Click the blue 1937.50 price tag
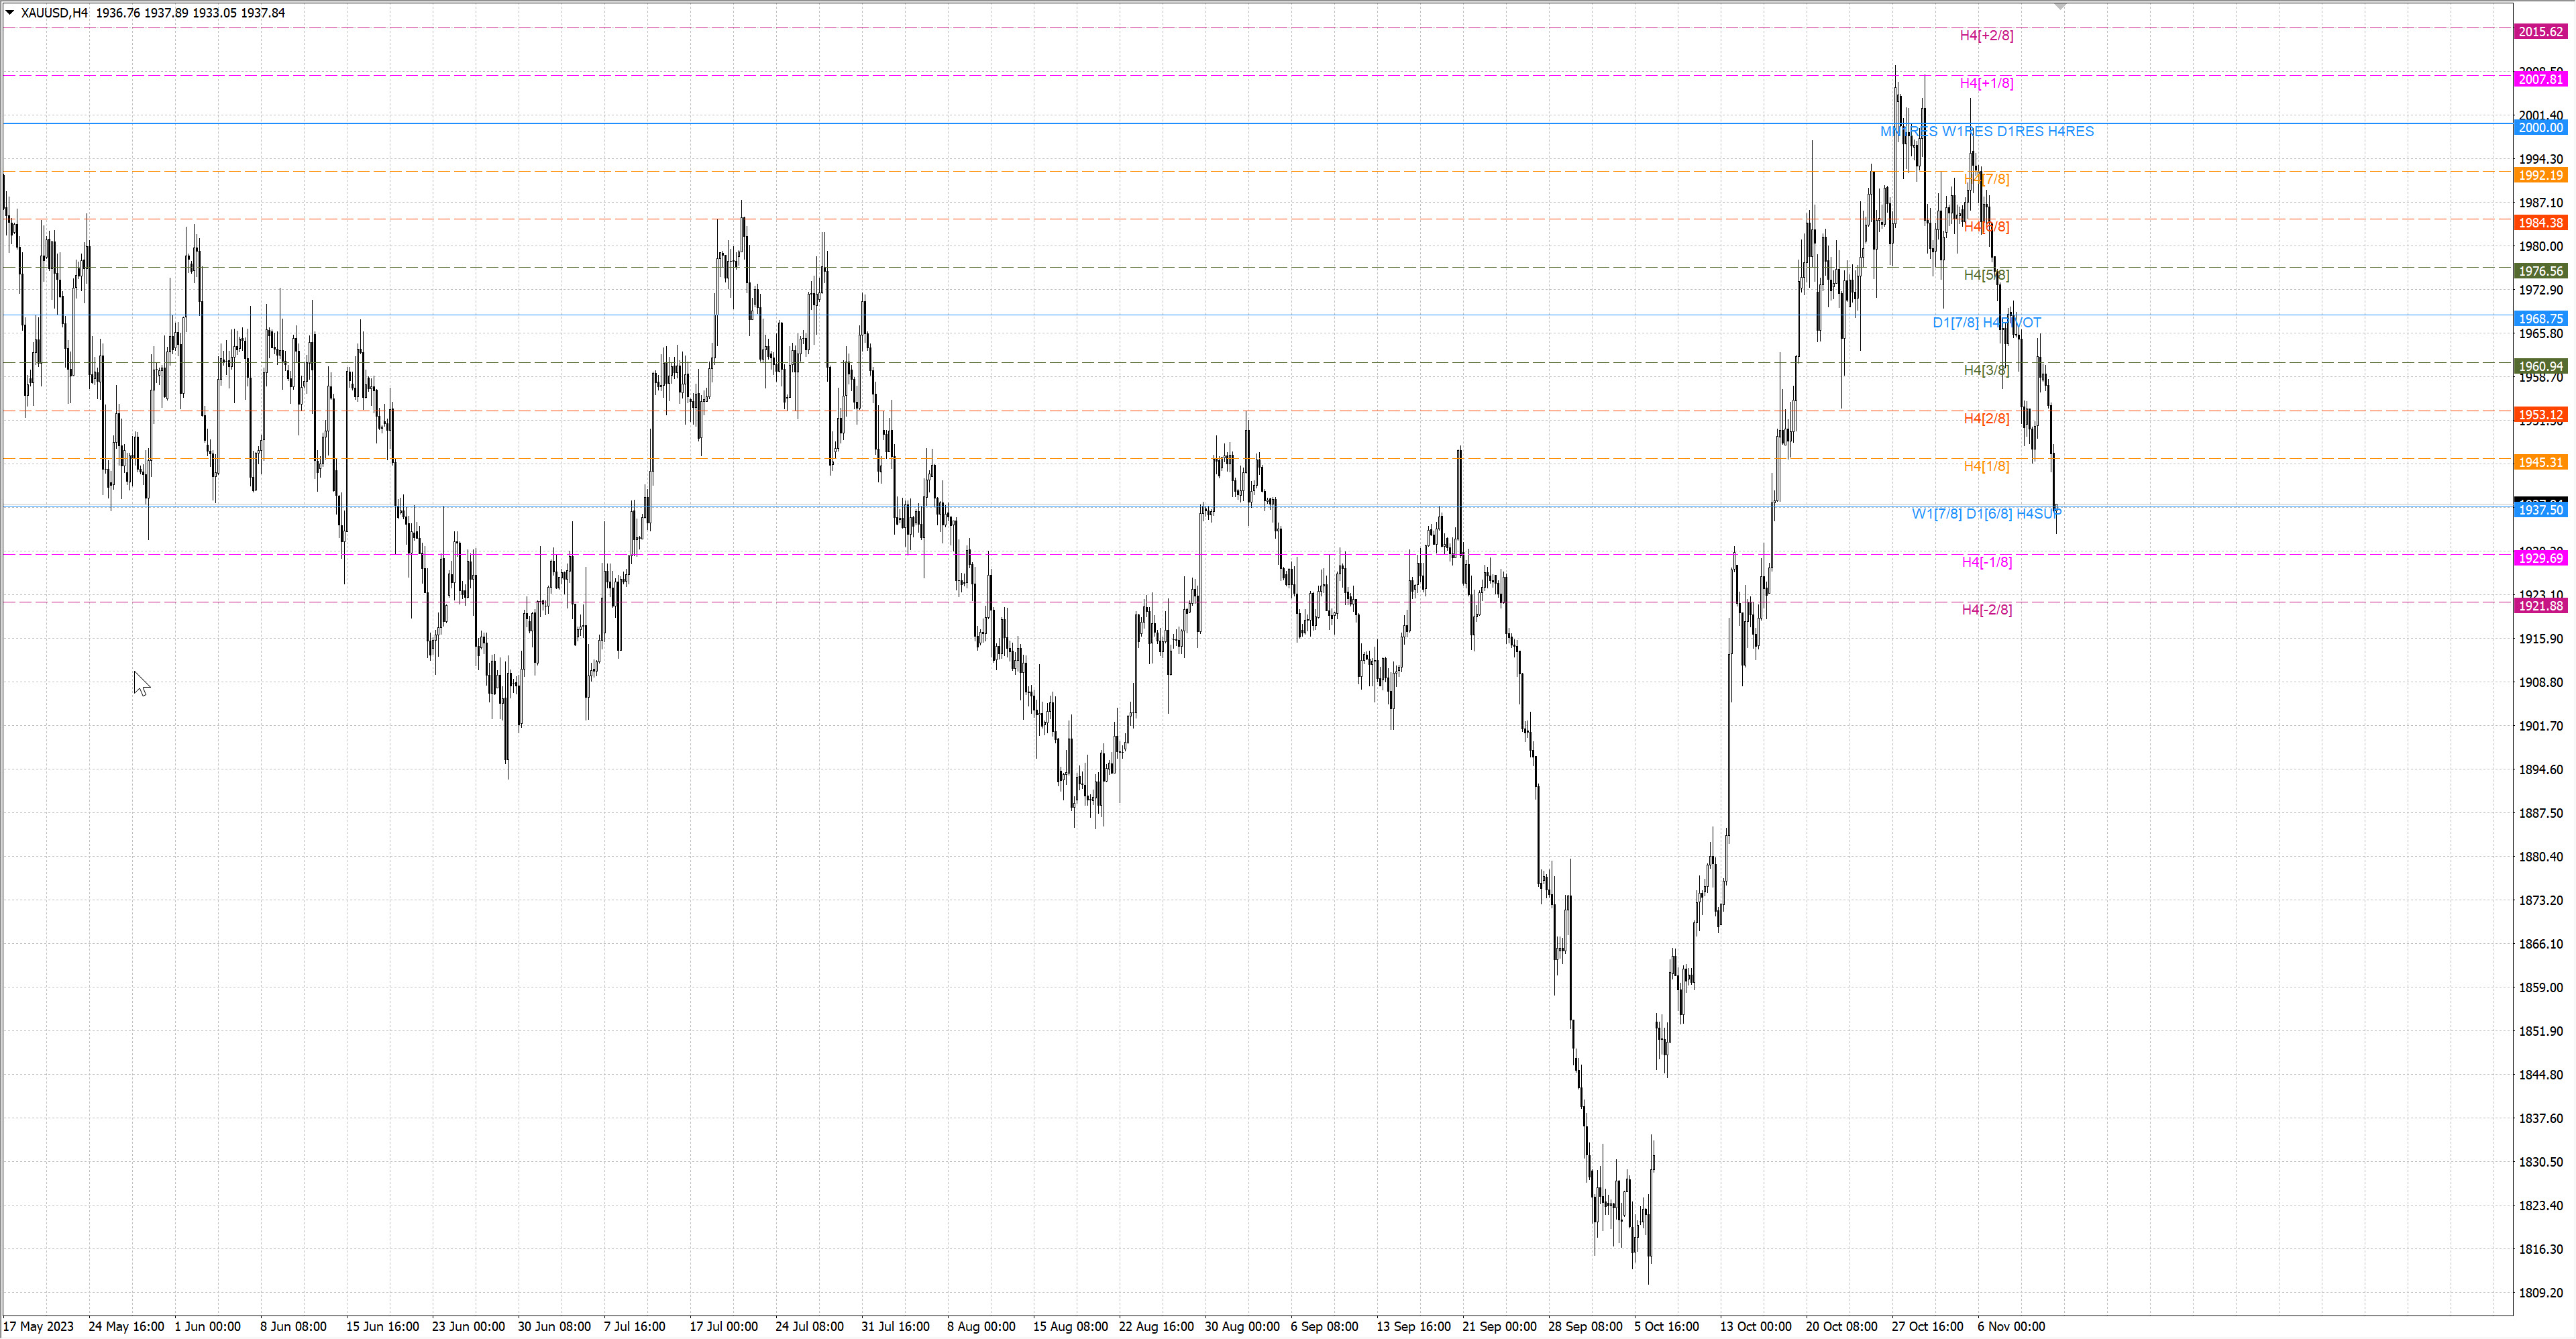Screen dimensions: 2576x1339 (x=2540, y=510)
